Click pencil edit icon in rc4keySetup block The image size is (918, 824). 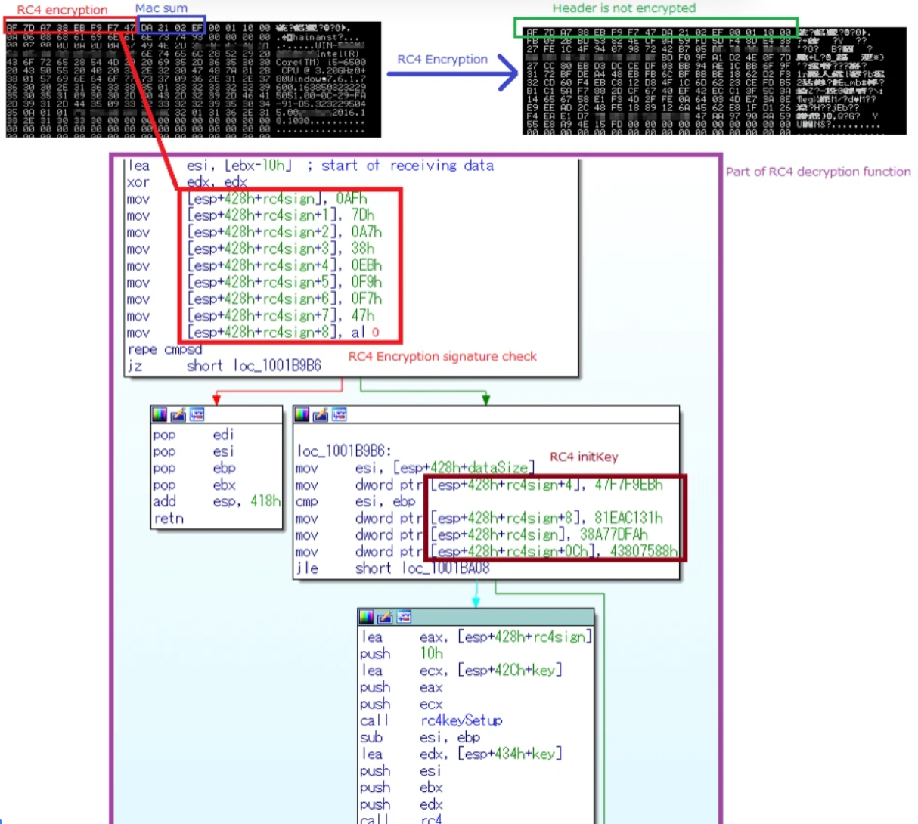pyautogui.click(x=385, y=617)
